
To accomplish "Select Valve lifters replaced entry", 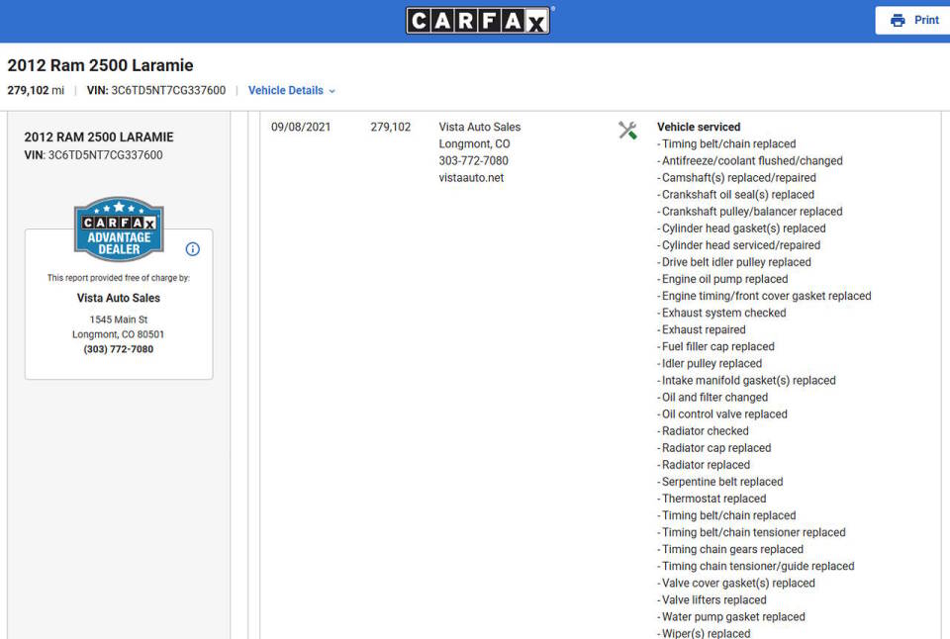I will [712, 600].
